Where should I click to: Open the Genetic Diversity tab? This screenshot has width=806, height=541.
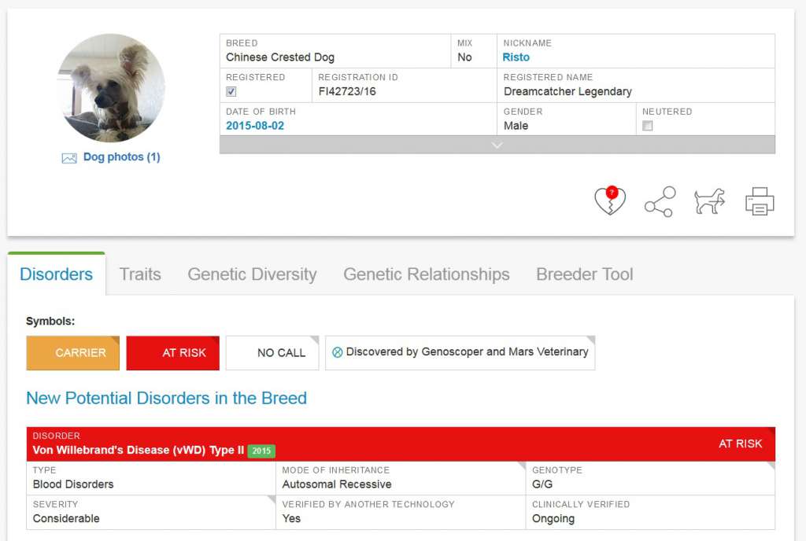tap(252, 274)
